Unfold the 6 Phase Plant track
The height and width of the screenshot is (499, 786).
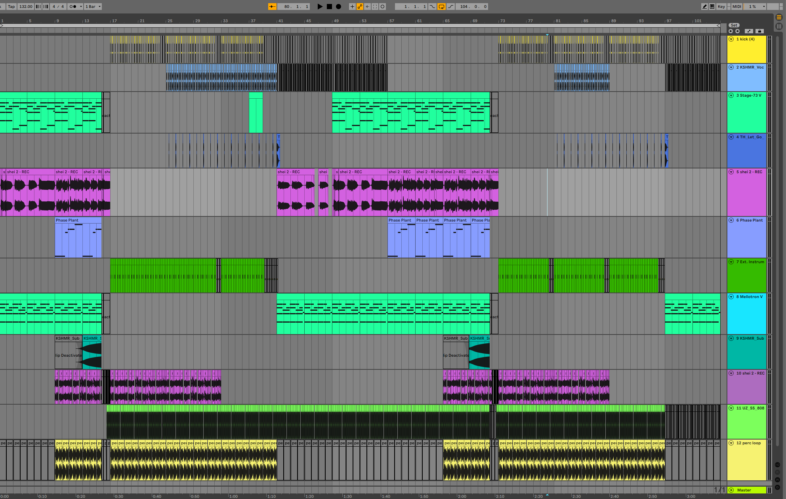click(x=731, y=220)
